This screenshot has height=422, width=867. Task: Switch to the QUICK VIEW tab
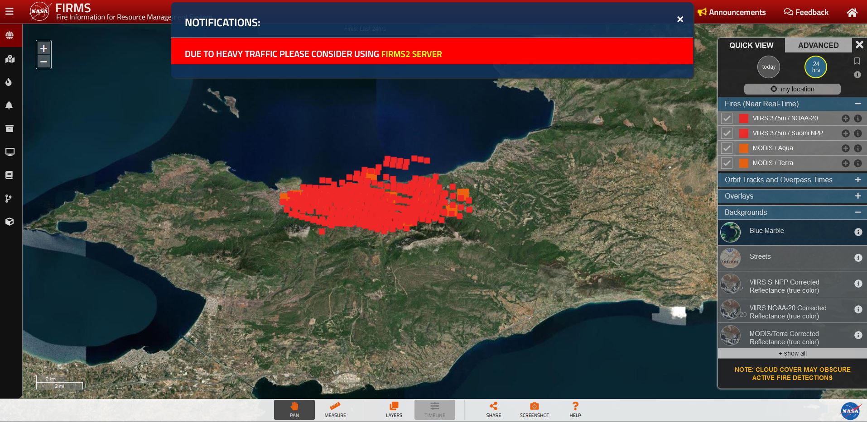[751, 45]
